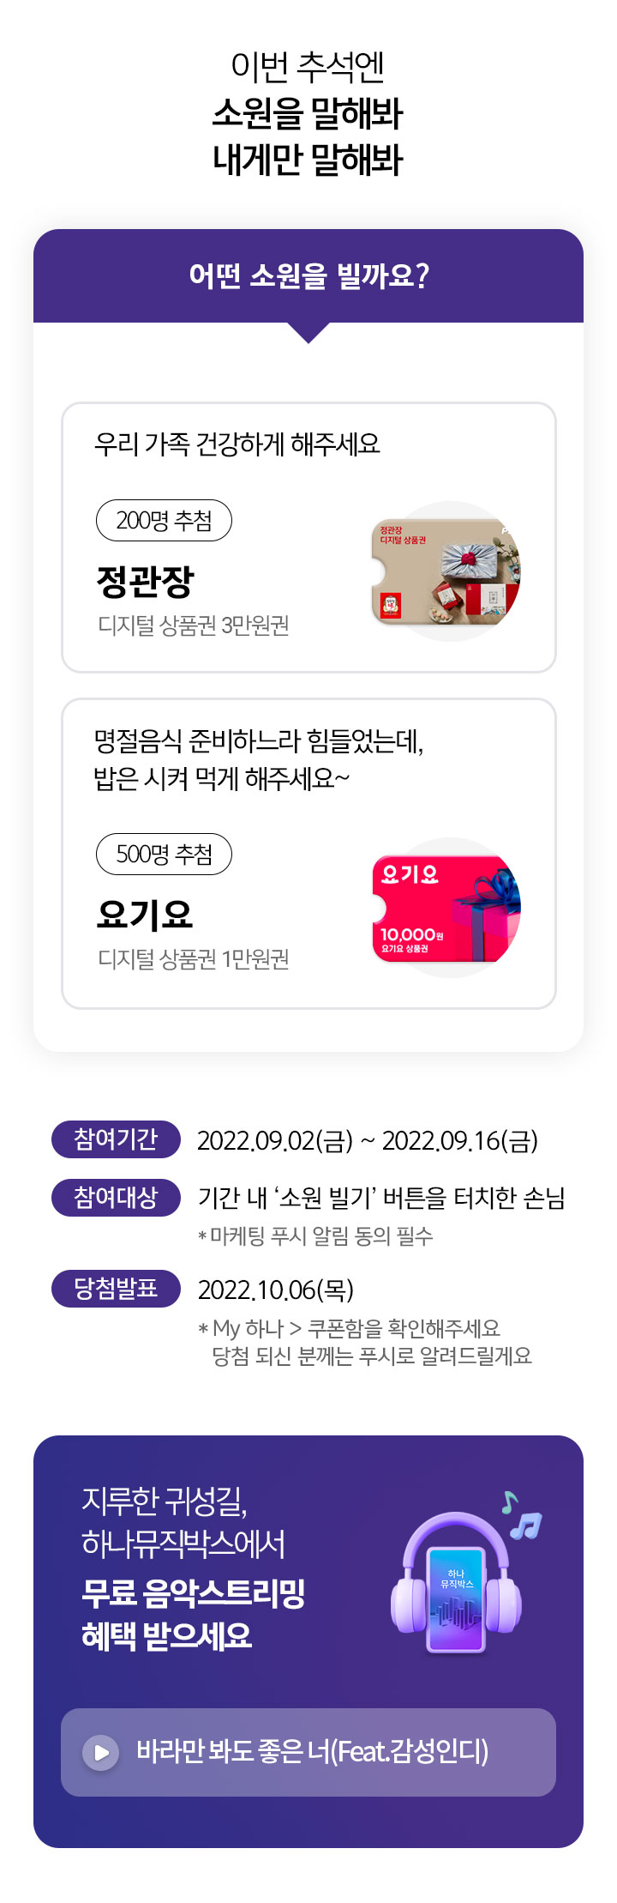The height and width of the screenshot is (1903, 617).
Task: Tap the 무료 음악스트리밍 혜택 받으세요 banner text
Action: point(194,1615)
